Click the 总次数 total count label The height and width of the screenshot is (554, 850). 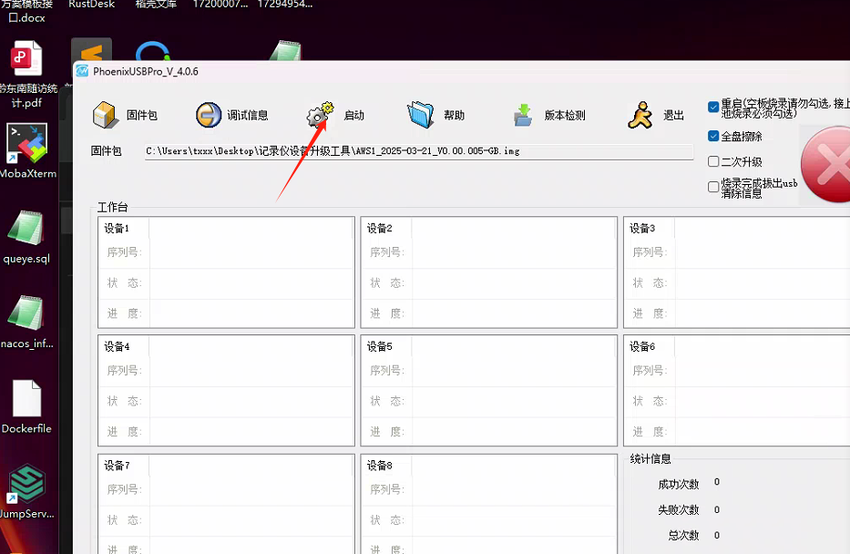click(684, 535)
